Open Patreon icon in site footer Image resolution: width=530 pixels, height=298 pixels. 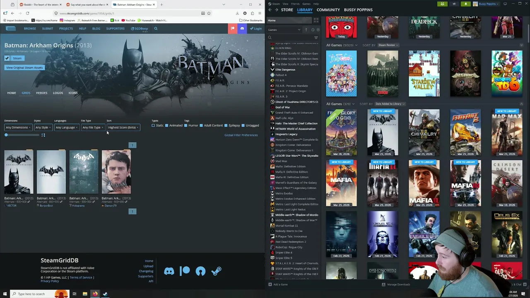click(185, 271)
